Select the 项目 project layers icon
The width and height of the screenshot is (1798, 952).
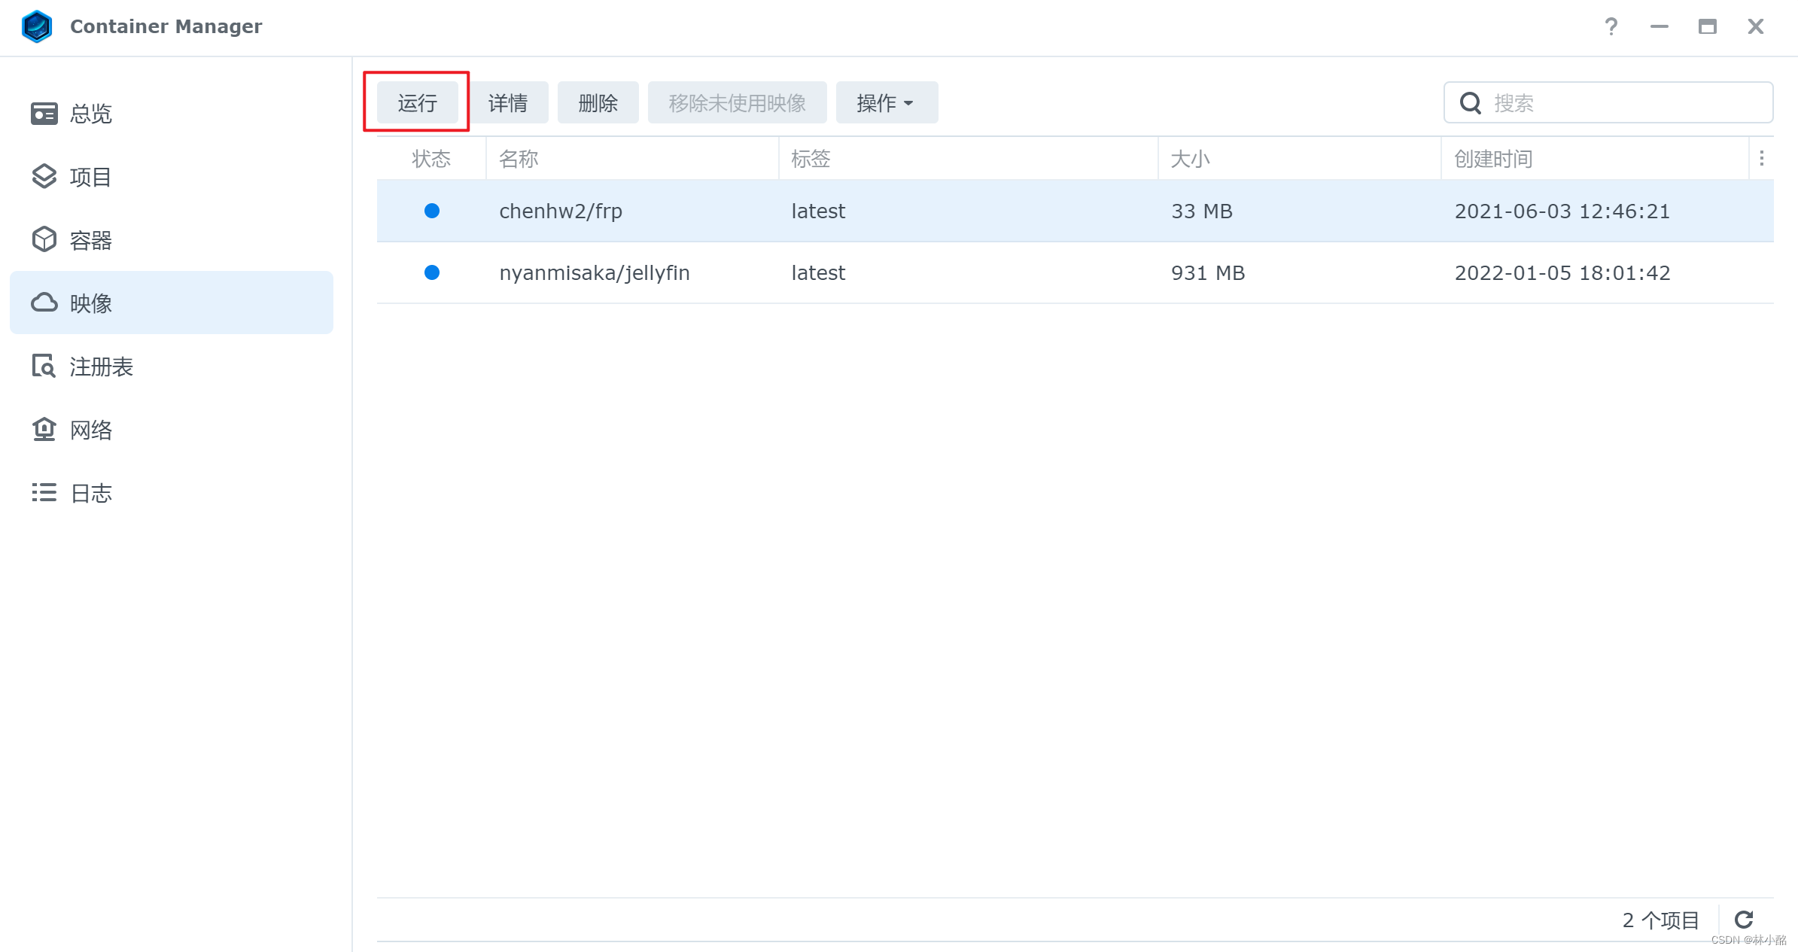[x=44, y=177]
